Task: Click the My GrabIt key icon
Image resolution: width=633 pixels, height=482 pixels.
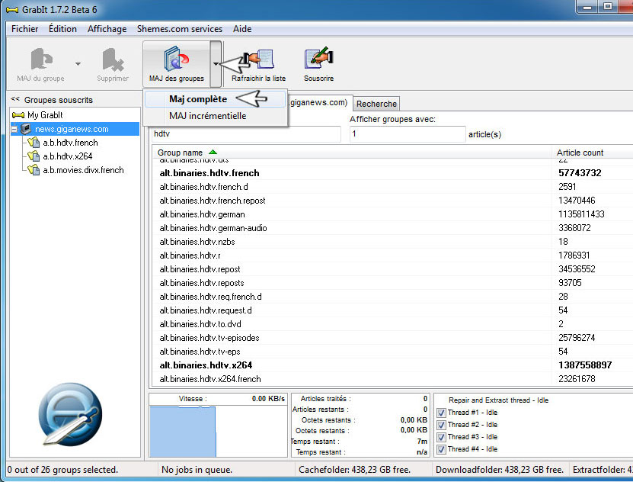Action: 18,115
